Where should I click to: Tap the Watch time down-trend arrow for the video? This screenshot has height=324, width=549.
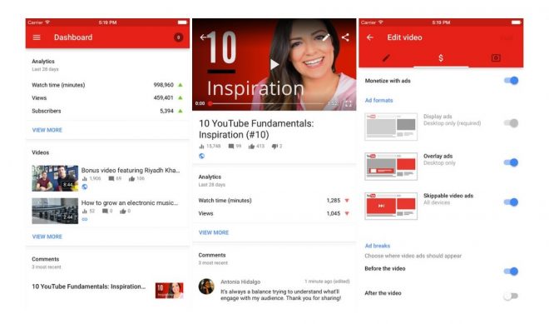pos(347,201)
